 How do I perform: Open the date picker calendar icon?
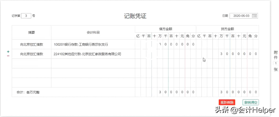[x=254, y=16]
